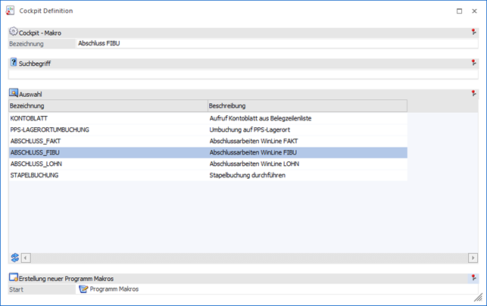This screenshot has height=306, width=487.
Task: Click the Suchbegriff question mark icon
Action: click(14, 63)
